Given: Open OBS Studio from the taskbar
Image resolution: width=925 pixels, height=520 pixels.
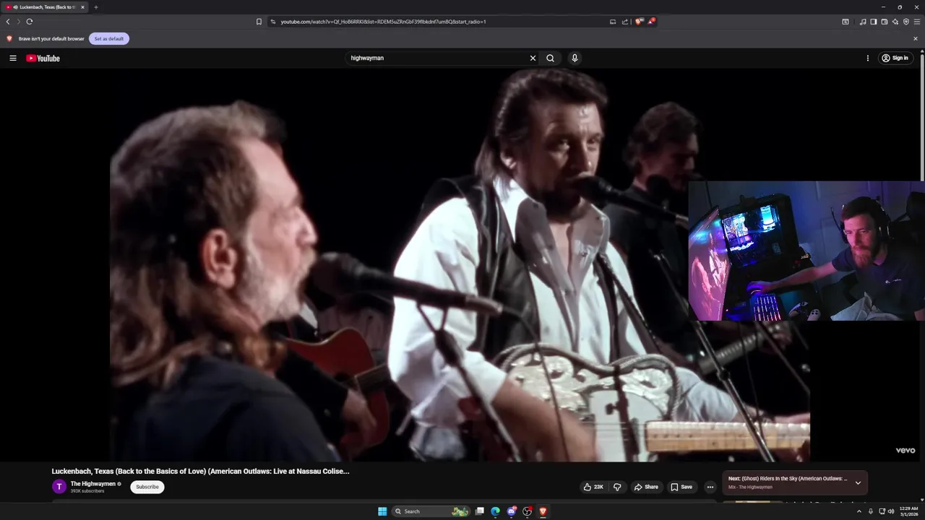Looking at the screenshot, I should click(x=527, y=511).
